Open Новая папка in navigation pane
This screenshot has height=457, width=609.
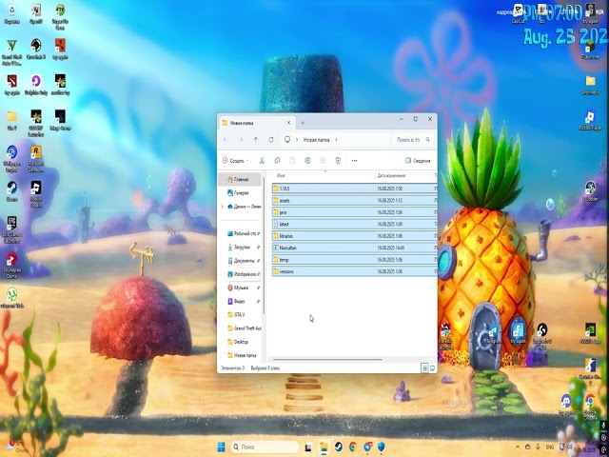pyautogui.click(x=242, y=355)
